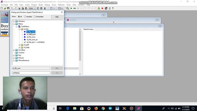
Task: Select the Control tree item
Action: point(21,53)
